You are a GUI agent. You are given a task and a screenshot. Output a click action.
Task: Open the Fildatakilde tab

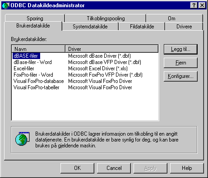click(142, 27)
